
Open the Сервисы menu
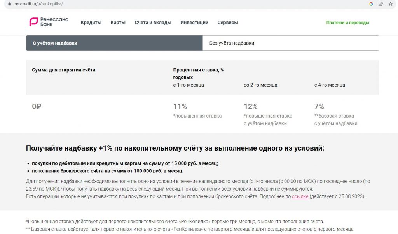[228, 23]
